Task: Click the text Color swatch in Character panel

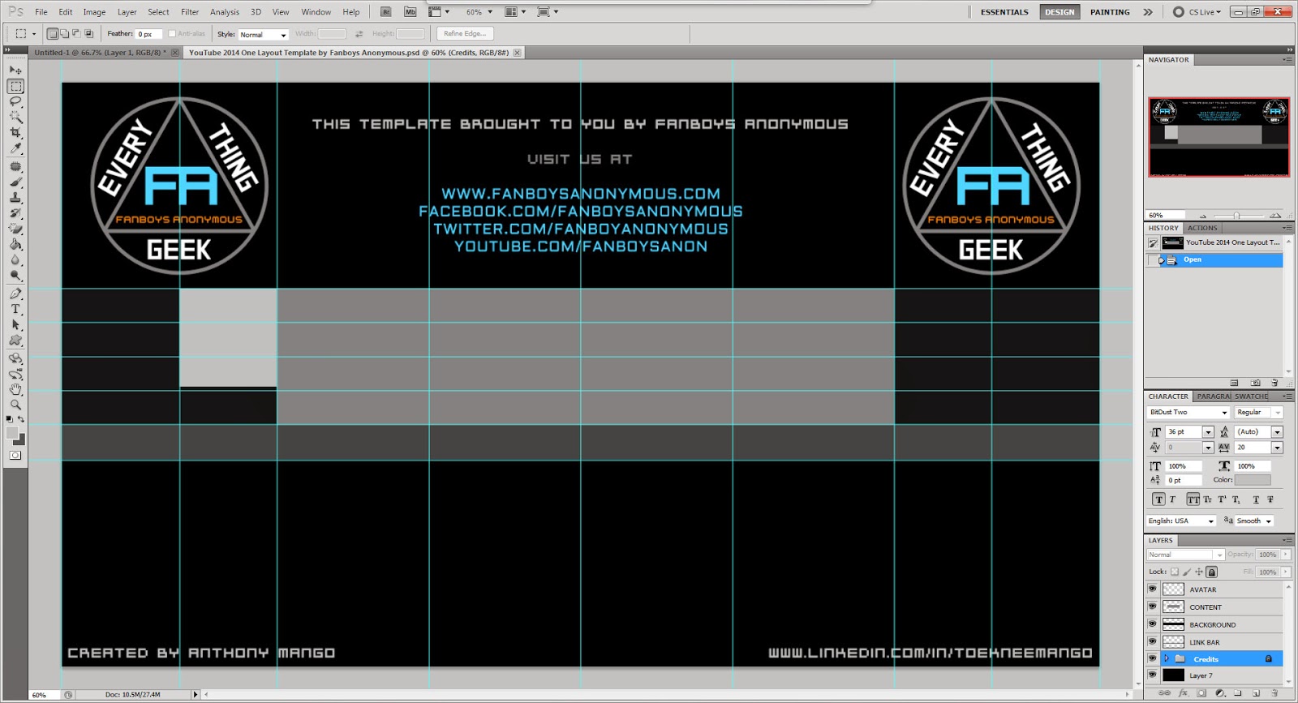Action: (1253, 480)
